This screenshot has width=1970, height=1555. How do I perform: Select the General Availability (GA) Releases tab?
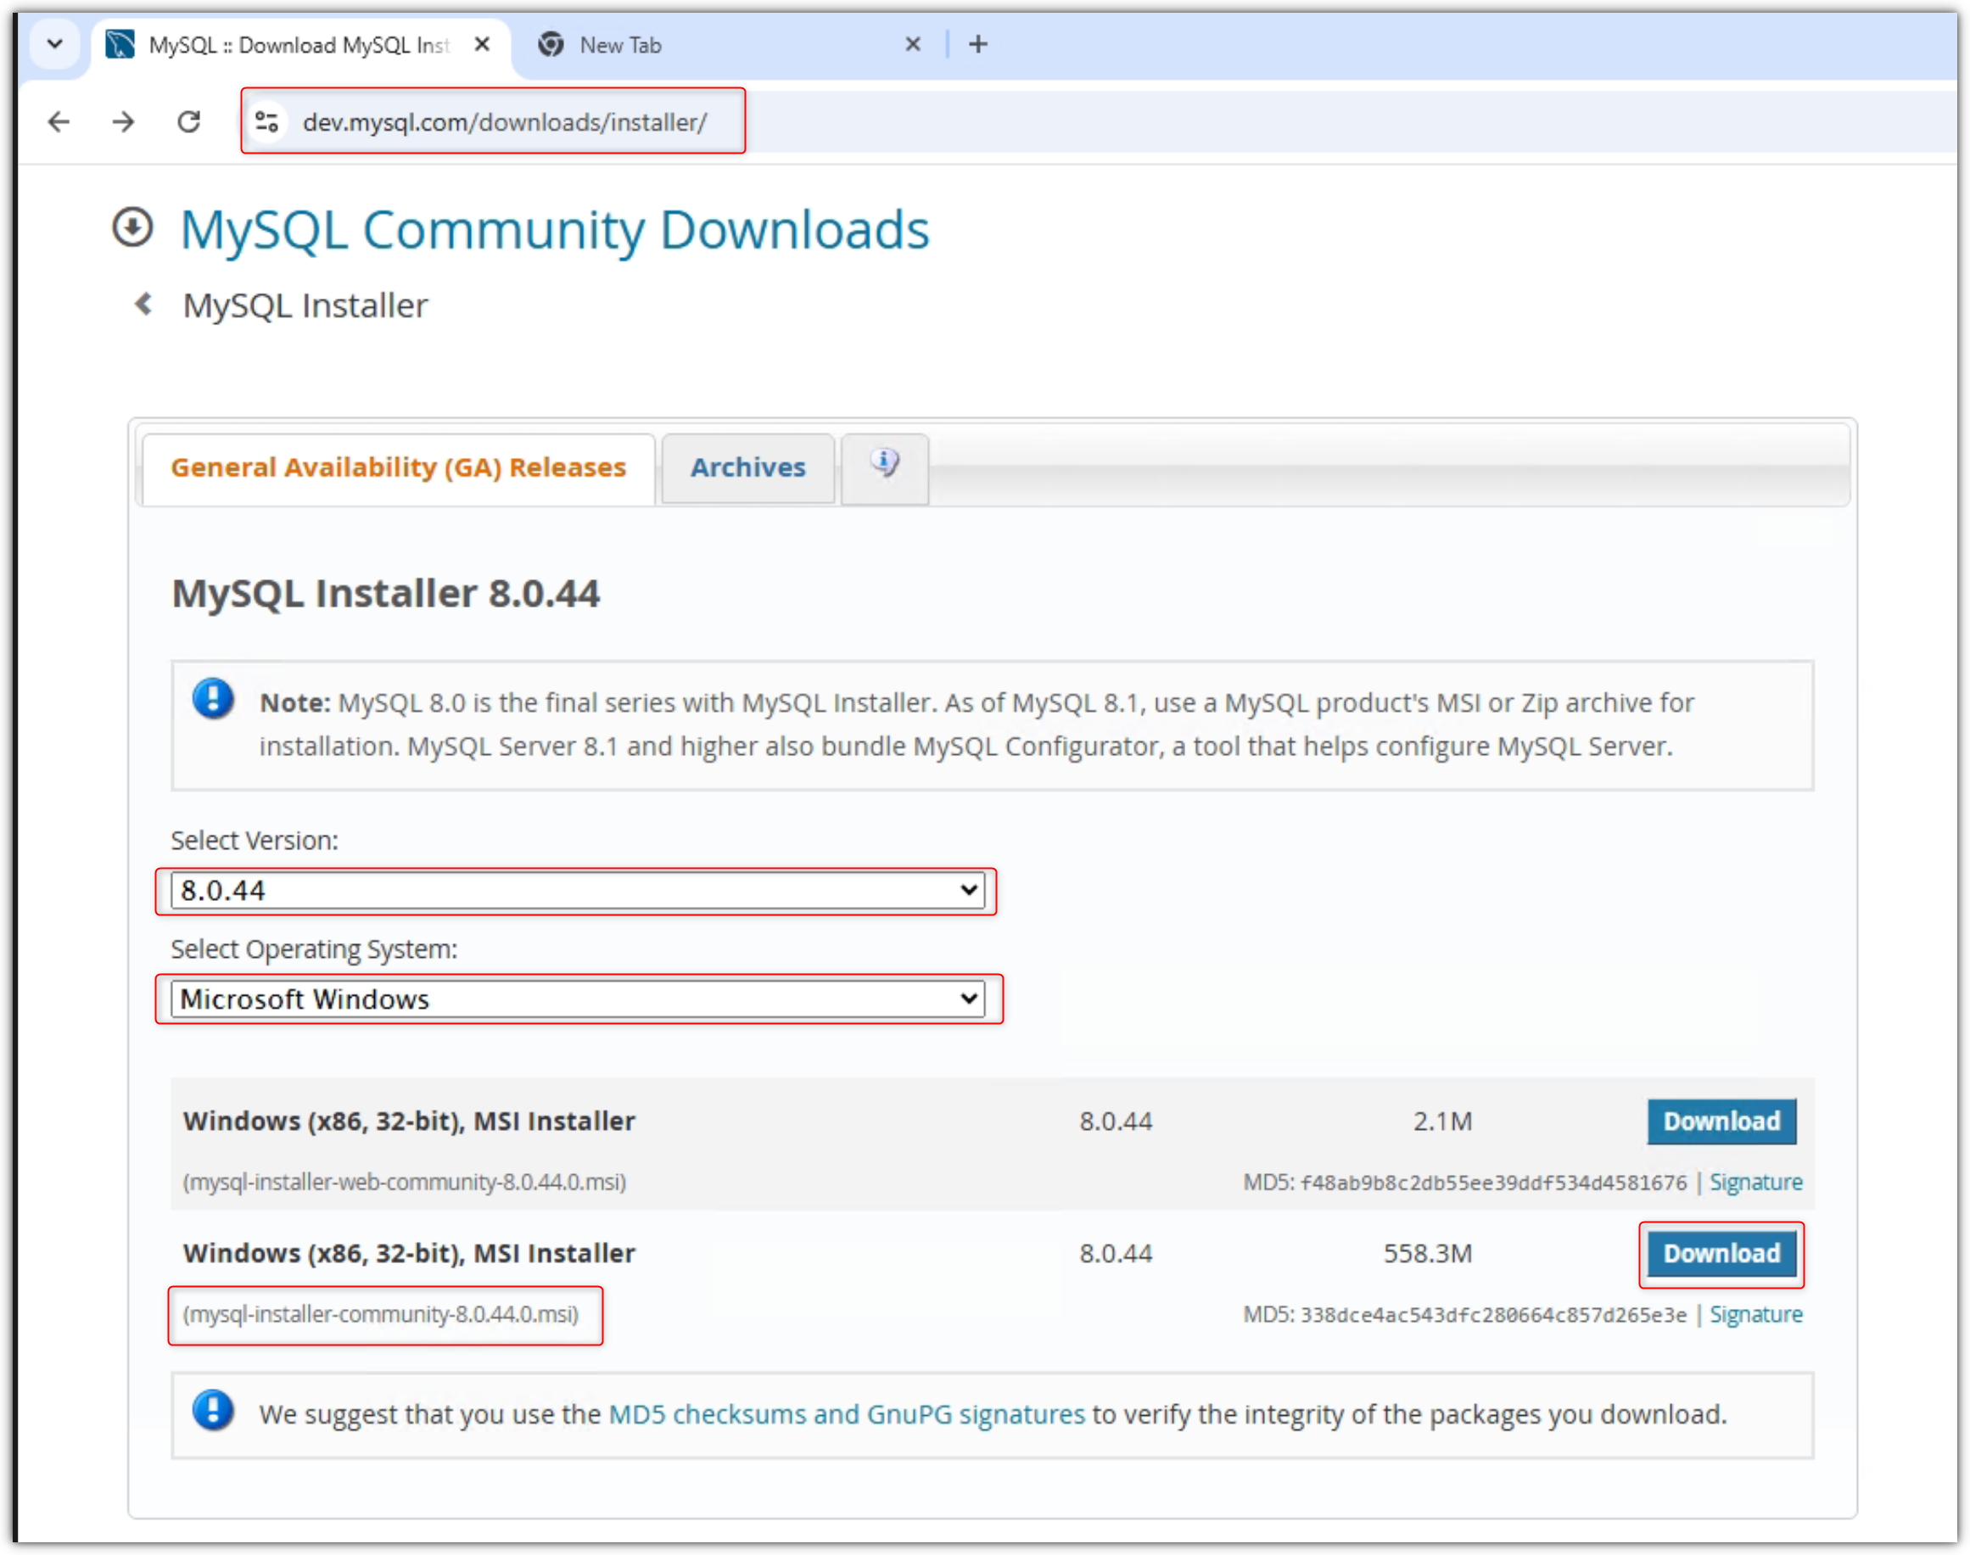coord(398,468)
